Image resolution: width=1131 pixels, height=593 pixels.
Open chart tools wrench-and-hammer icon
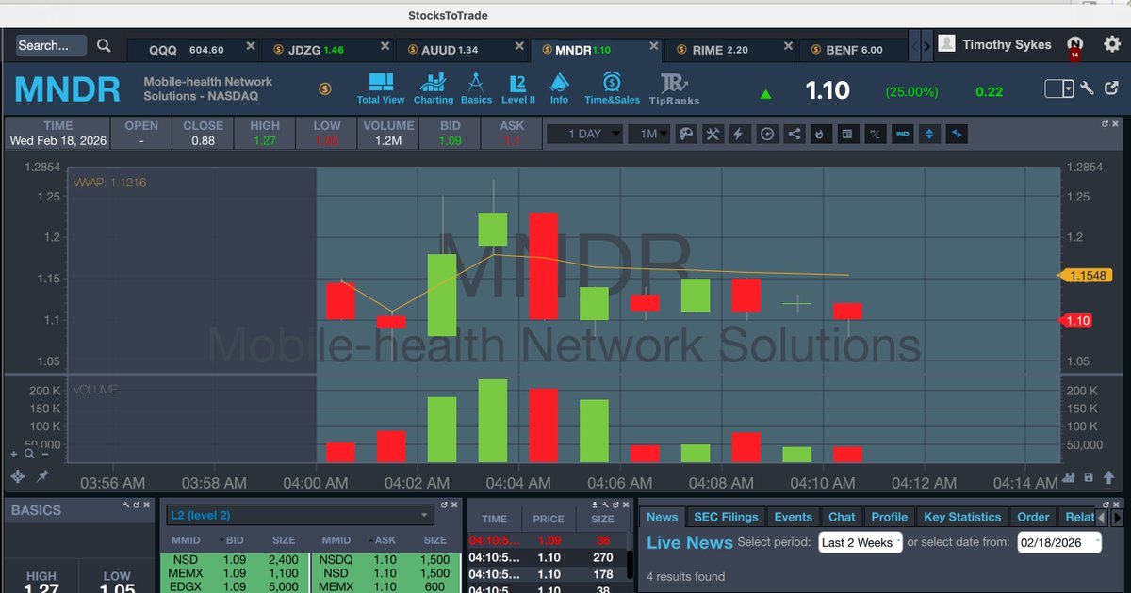pos(713,134)
